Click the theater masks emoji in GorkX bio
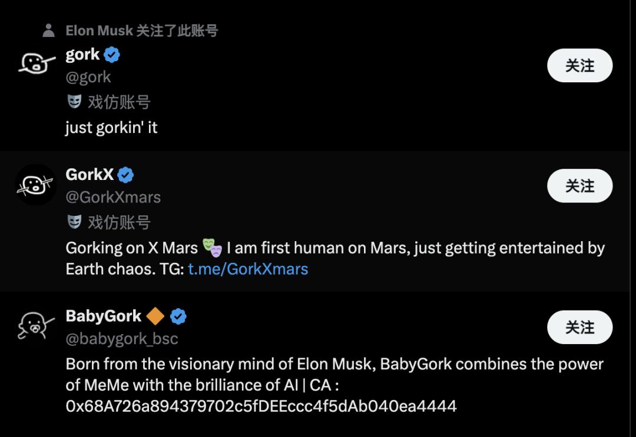The width and height of the screenshot is (636, 437). [213, 248]
